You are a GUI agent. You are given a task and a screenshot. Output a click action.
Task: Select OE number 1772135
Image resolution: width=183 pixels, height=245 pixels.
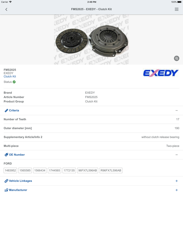pyautogui.click(x=69, y=170)
